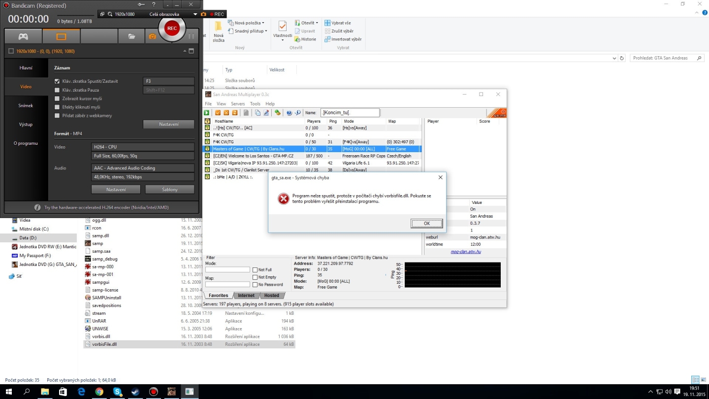Open Microsoft Edge from the taskbar
Screen dimensions: 709x399
pos(81,392)
